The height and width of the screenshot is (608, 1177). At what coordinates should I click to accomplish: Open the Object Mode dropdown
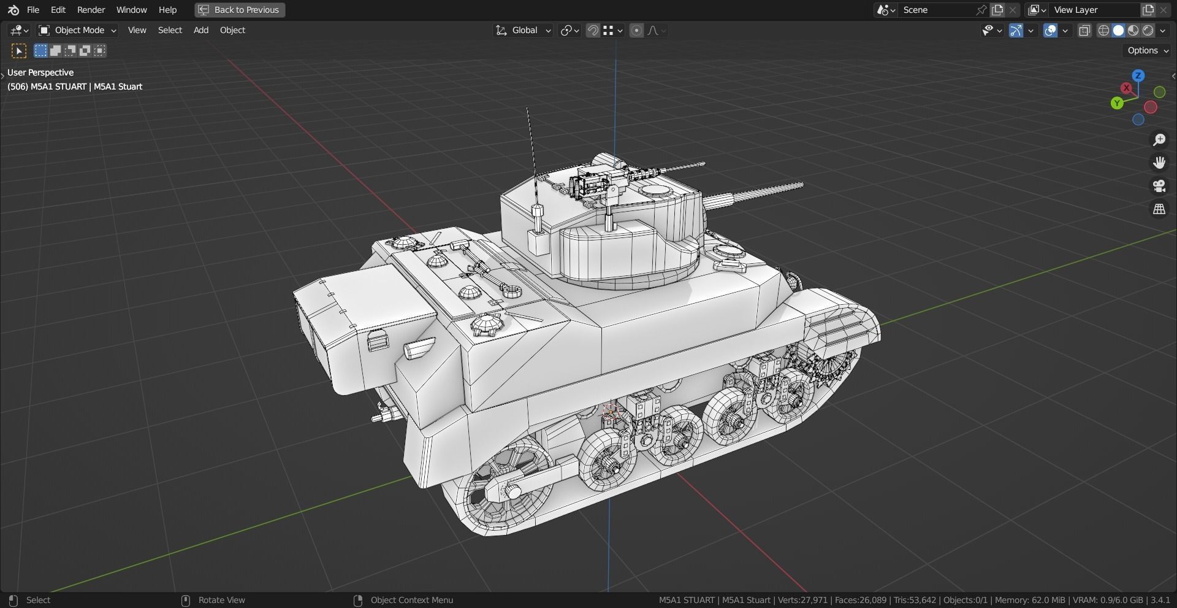pos(77,30)
